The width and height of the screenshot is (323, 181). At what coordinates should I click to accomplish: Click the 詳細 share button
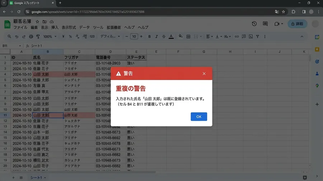(x=297, y=24)
